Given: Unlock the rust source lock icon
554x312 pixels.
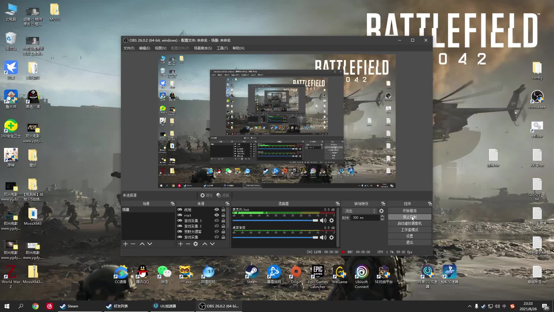Looking at the screenshot, I should [x=223, y=215].
